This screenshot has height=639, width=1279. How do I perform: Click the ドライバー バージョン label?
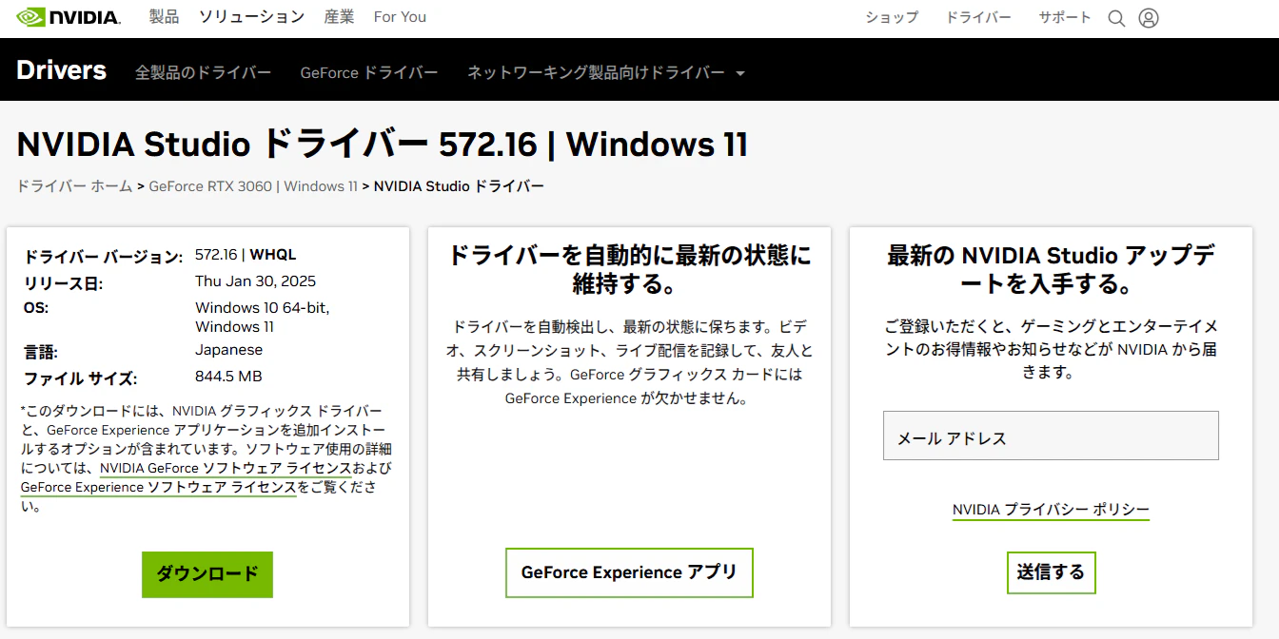[x=103, y=257]
